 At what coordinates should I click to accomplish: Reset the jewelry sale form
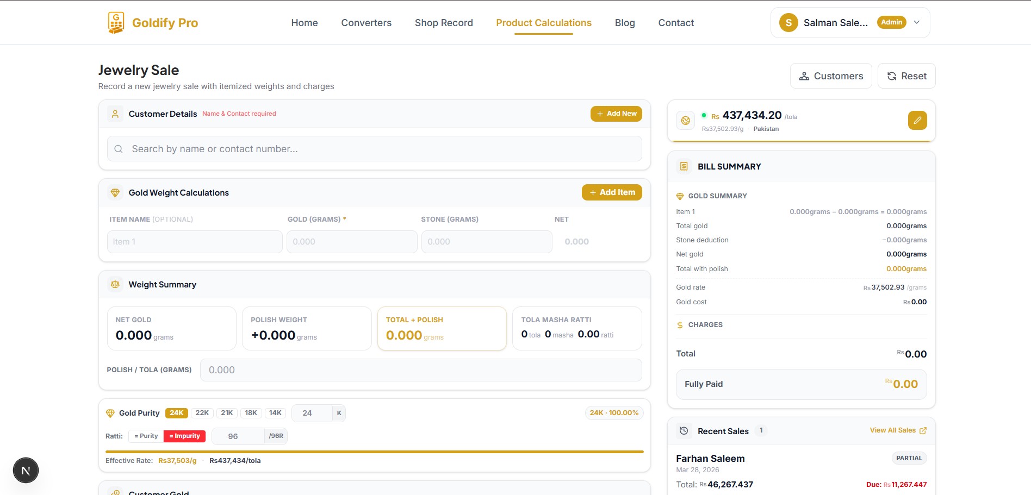(906, 76)
